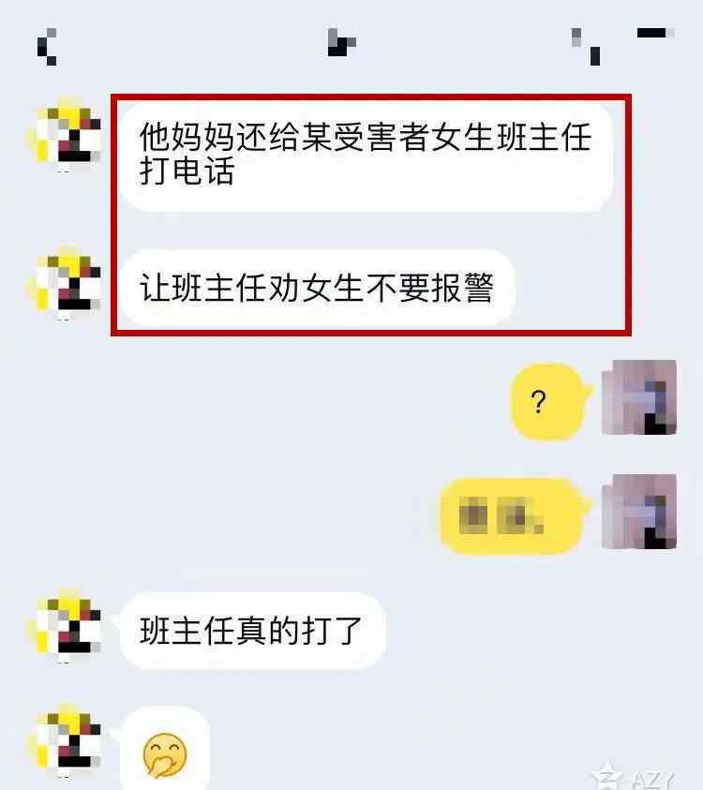This screenshot has height=790, width=703.
Task: Open own avatar beside the question mark bubble
Action: (x=639, y=397)
